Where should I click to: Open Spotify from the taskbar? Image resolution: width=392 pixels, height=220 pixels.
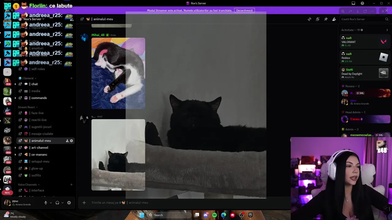point(214,215)
